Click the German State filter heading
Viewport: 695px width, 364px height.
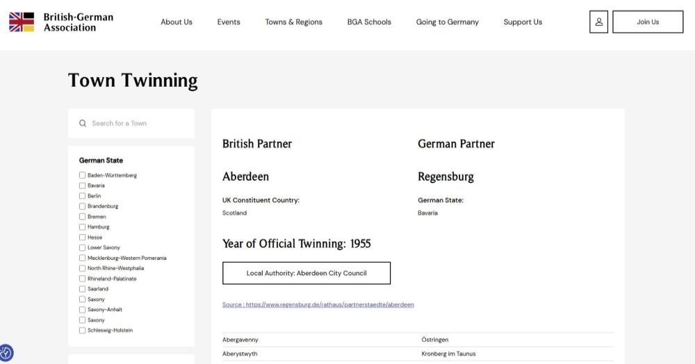(x=101, y=160)
